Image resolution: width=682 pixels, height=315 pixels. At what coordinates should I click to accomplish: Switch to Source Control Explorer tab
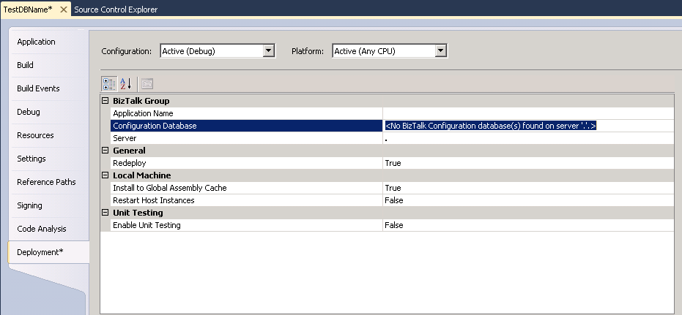coord(116,9)
